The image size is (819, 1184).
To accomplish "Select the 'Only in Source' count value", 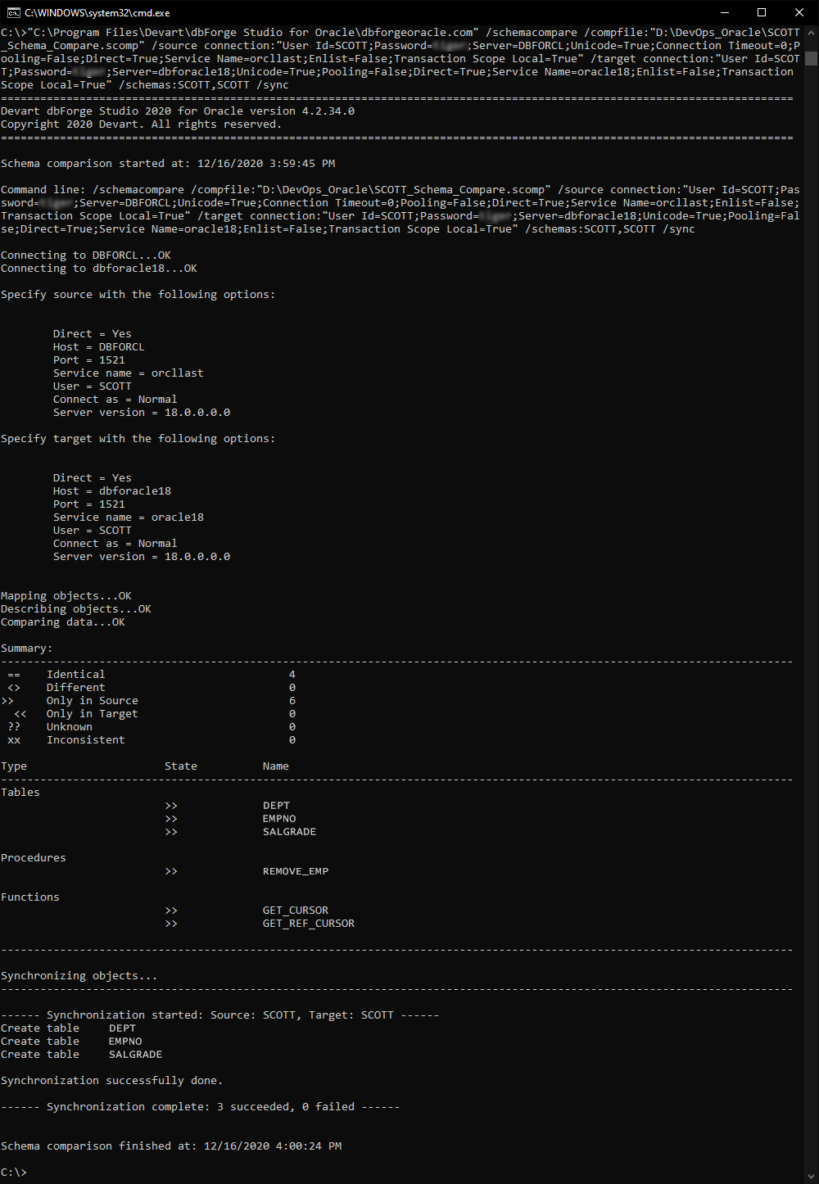I will tap(292, 700).
